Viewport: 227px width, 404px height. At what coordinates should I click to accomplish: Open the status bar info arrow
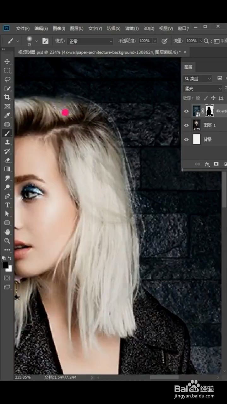point(92,377)
